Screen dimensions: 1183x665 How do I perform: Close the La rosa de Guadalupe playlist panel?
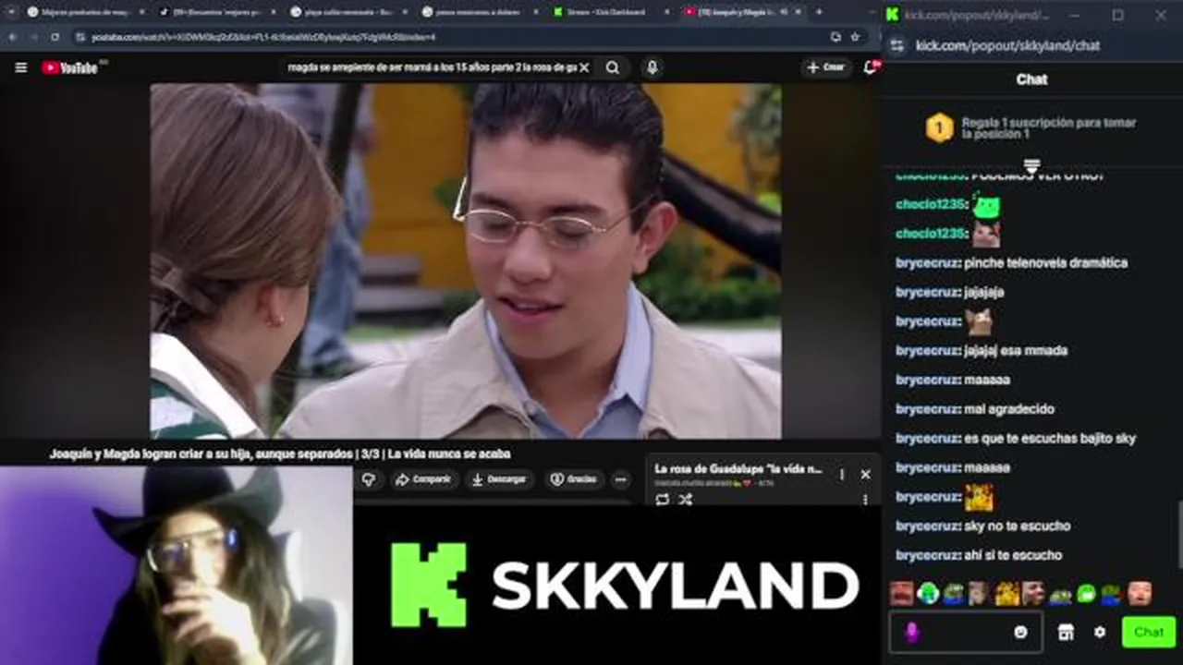click(865, 474)
